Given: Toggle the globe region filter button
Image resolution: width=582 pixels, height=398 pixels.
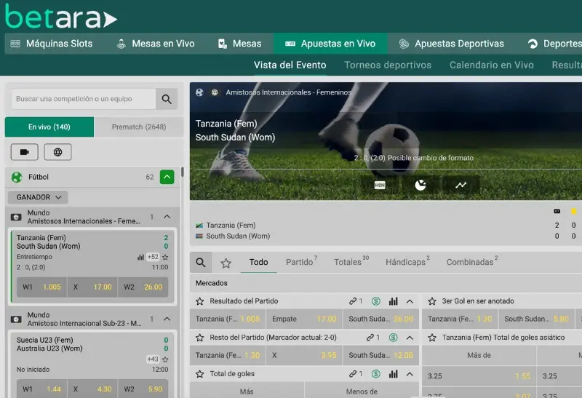Looking at the screenshot, I should pyautogui.click(x=58, y=152).
